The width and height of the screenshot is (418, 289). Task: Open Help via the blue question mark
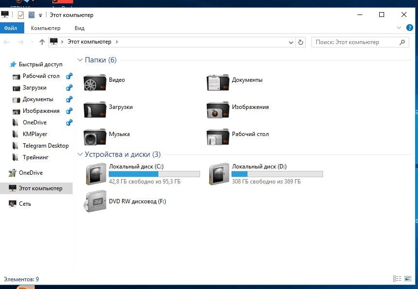(x=409, y=28)
